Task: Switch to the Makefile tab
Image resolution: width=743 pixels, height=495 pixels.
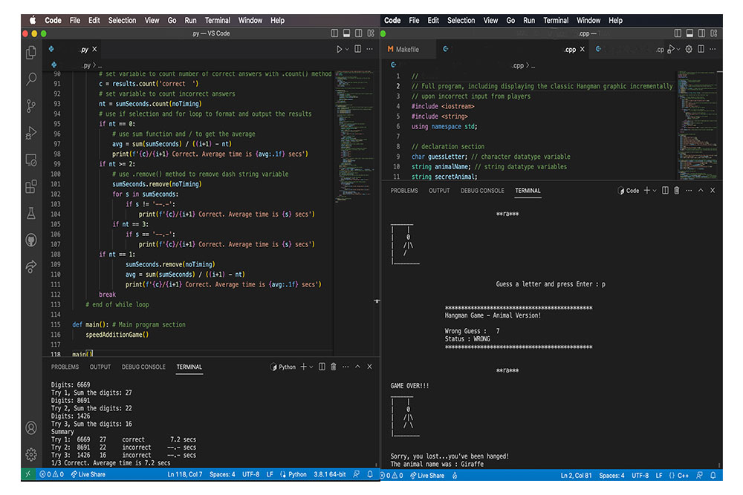Action: 406,50
